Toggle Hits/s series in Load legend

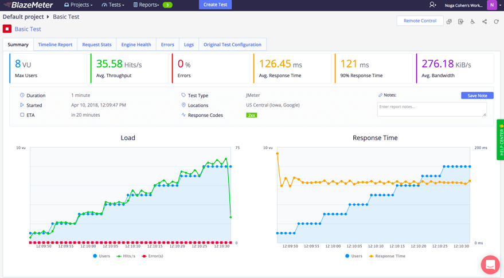[126, 256]
